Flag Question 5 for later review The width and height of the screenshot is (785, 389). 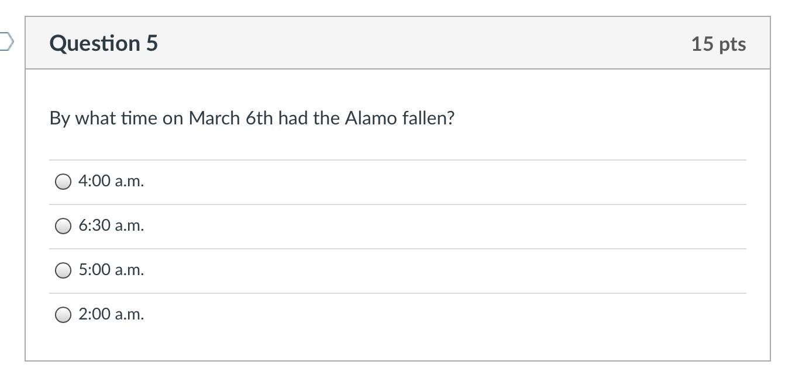(x=6, y=42)
